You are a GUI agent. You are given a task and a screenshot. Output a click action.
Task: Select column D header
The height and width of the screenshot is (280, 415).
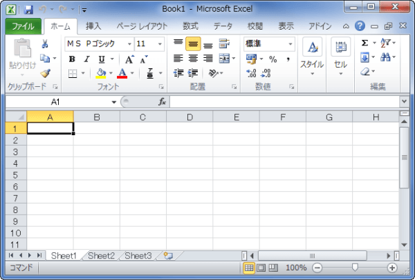point(190,117)
